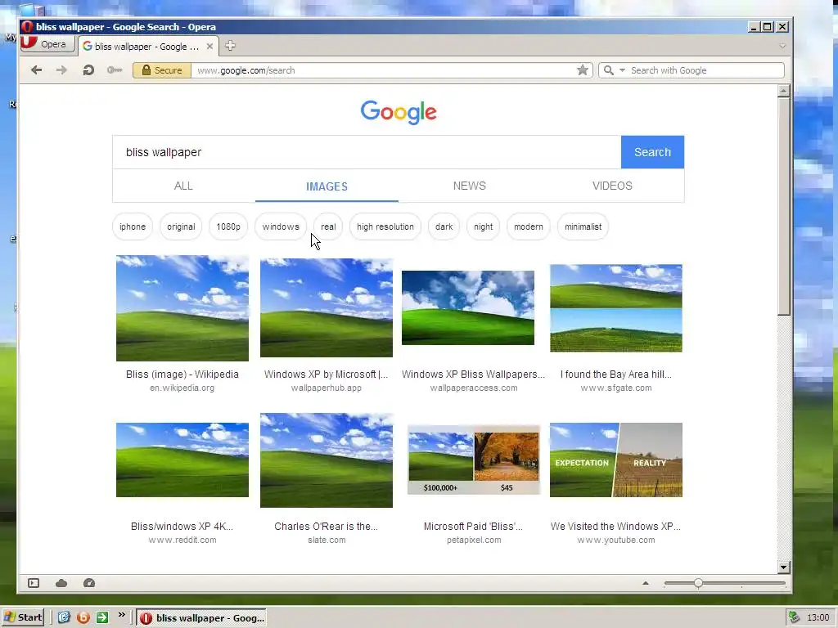Click the Windows XP Bliss Wallpapers title
This screenshot has height=628, width=838.
pos(474,375)
